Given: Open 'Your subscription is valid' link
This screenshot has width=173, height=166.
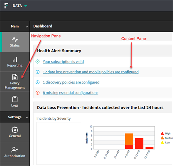Looking at the screenshot, I should [x=63, y=62].
